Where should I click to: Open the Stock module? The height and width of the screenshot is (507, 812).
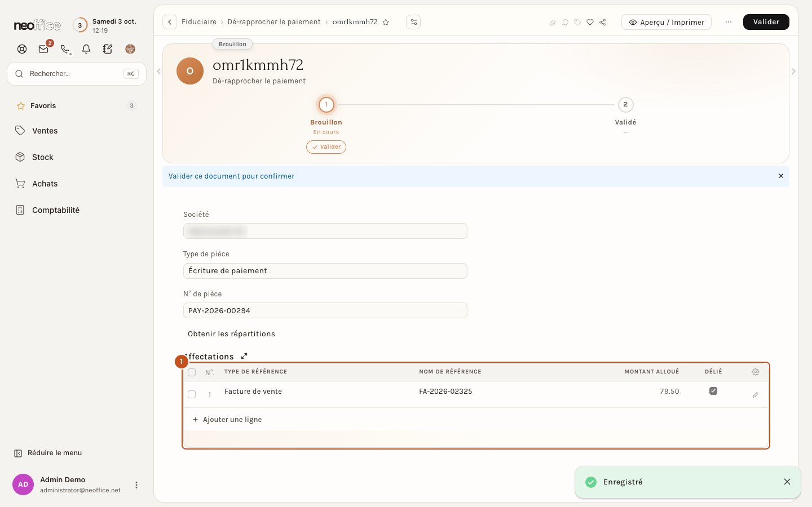pyautogui.click(x=77, y=157)
